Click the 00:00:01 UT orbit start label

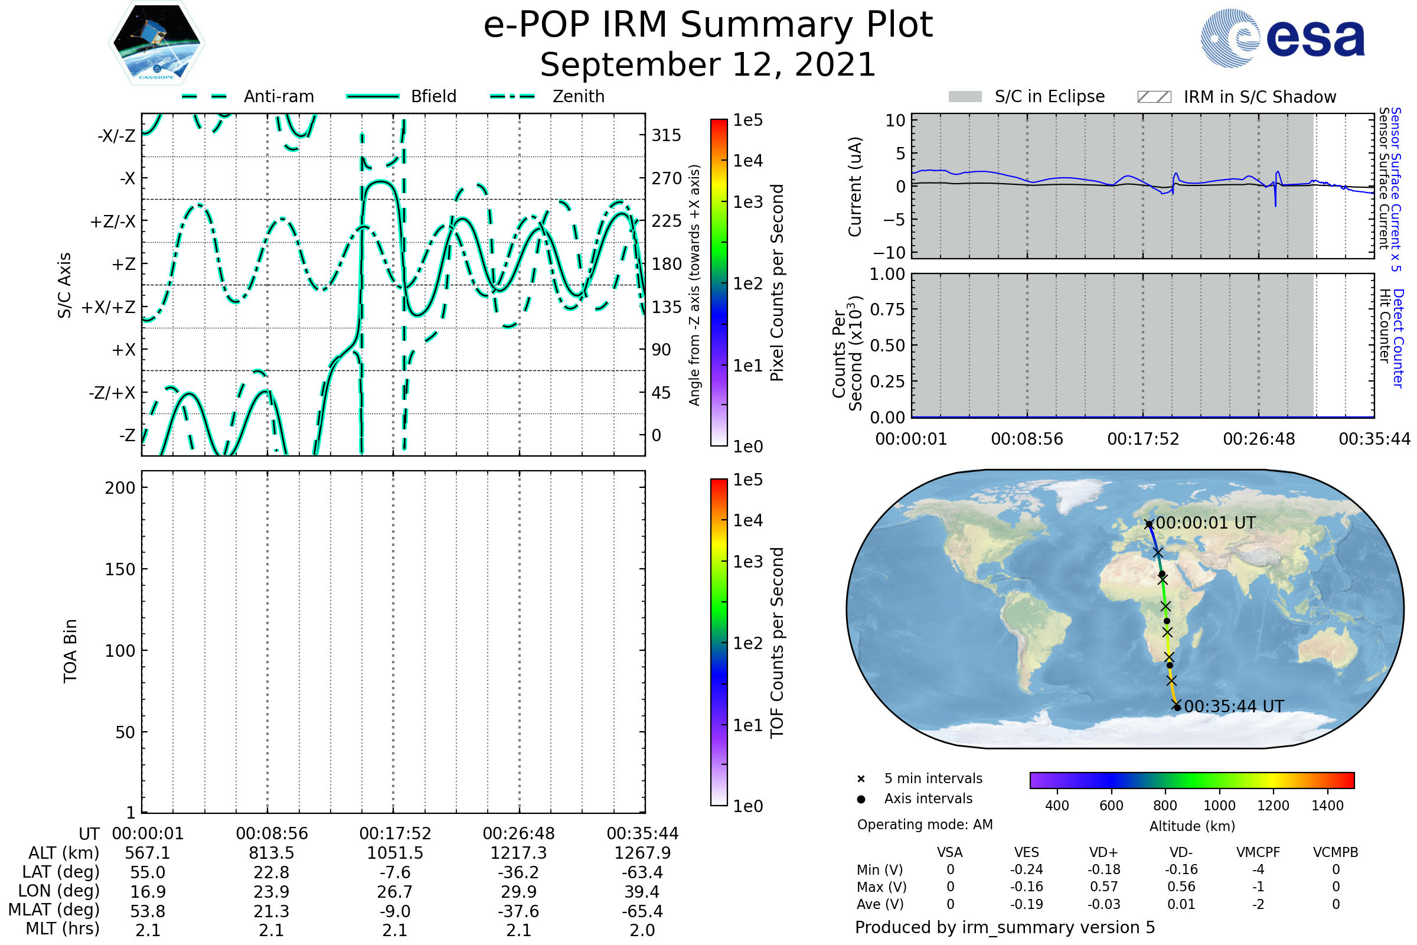(1206, 523)
